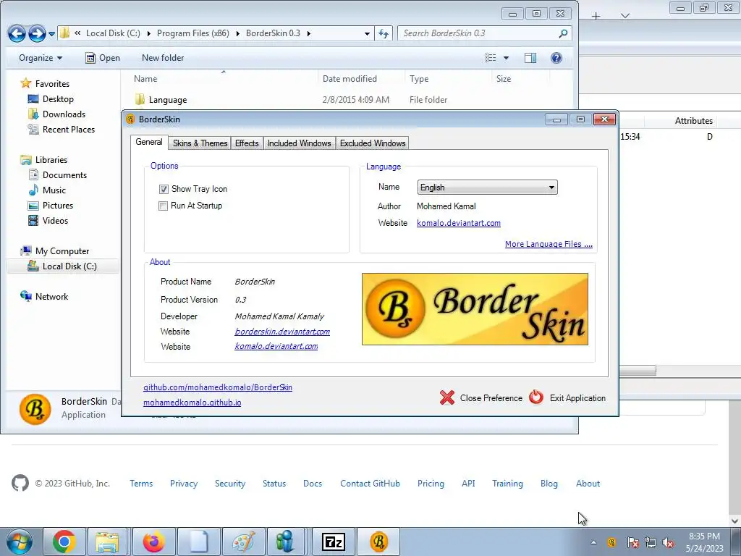Open Paint from taskbar

[x=243, y=542]
